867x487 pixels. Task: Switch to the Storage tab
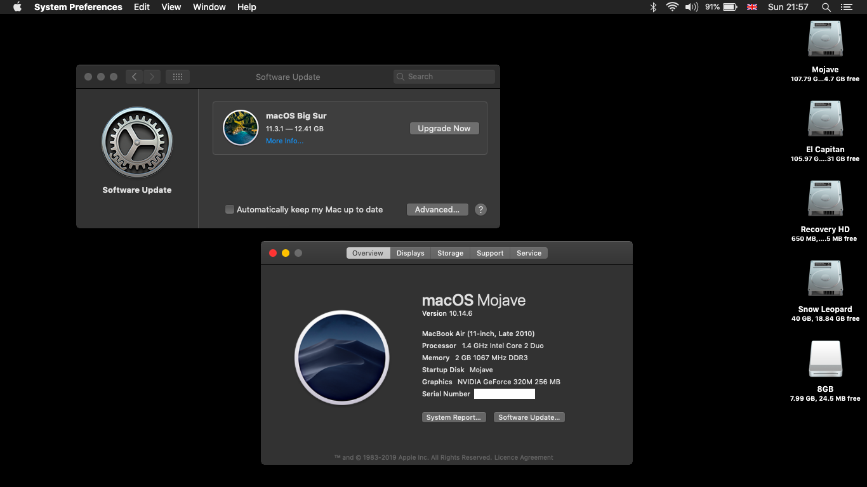point(451,253)
